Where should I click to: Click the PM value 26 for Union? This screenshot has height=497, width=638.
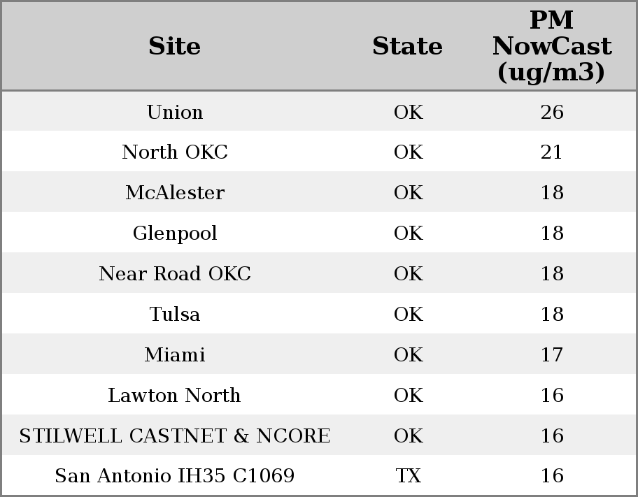(552, 113)
